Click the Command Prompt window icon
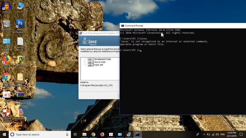The image size is (246, 138). 123,26
